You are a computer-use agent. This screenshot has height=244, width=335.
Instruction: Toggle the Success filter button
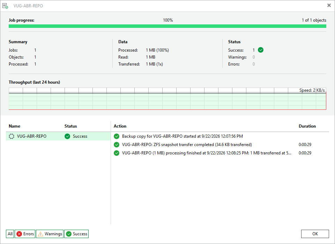(x=76, y=234)
